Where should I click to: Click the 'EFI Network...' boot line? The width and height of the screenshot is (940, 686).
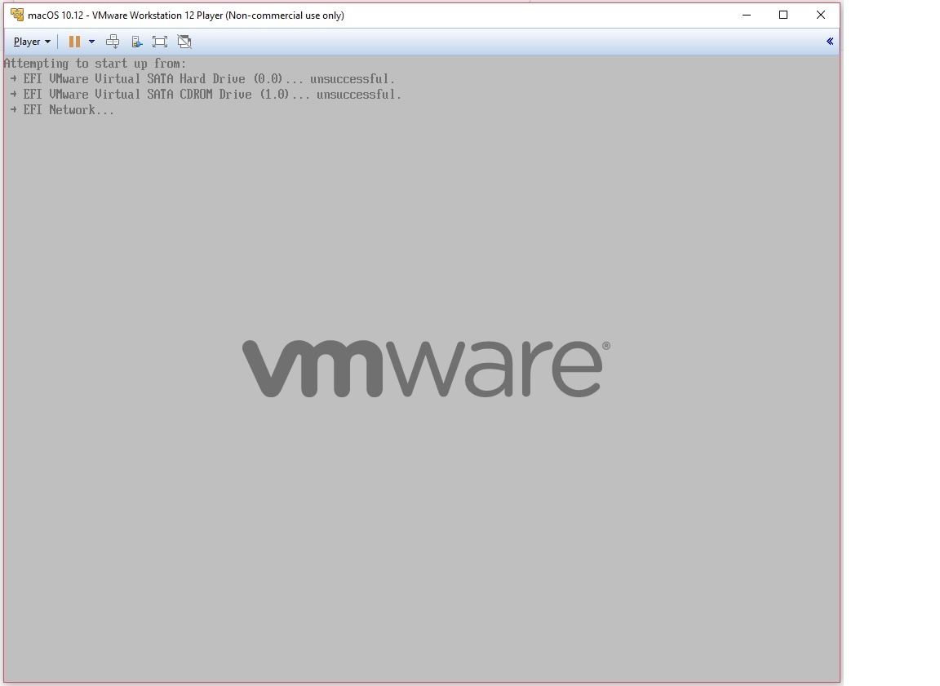click(62, 110)
